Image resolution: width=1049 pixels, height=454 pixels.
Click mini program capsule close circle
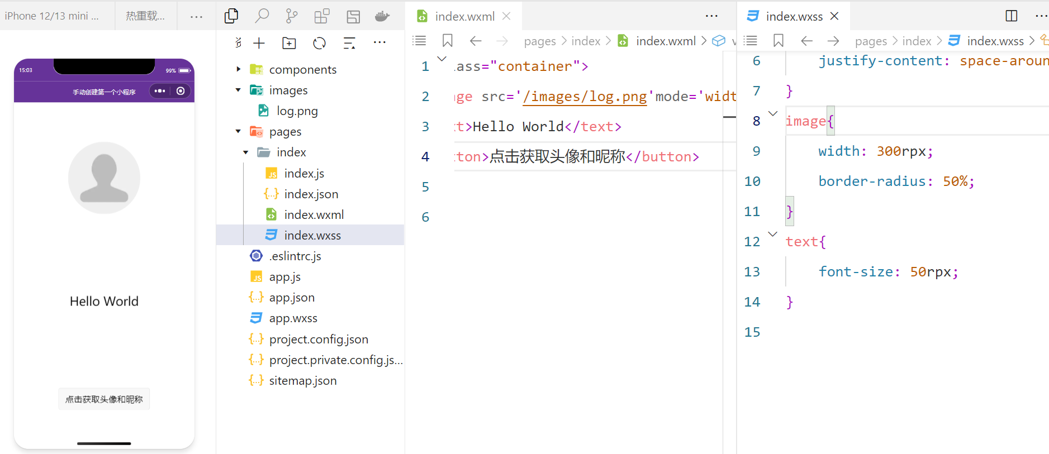tap(181, 90)
